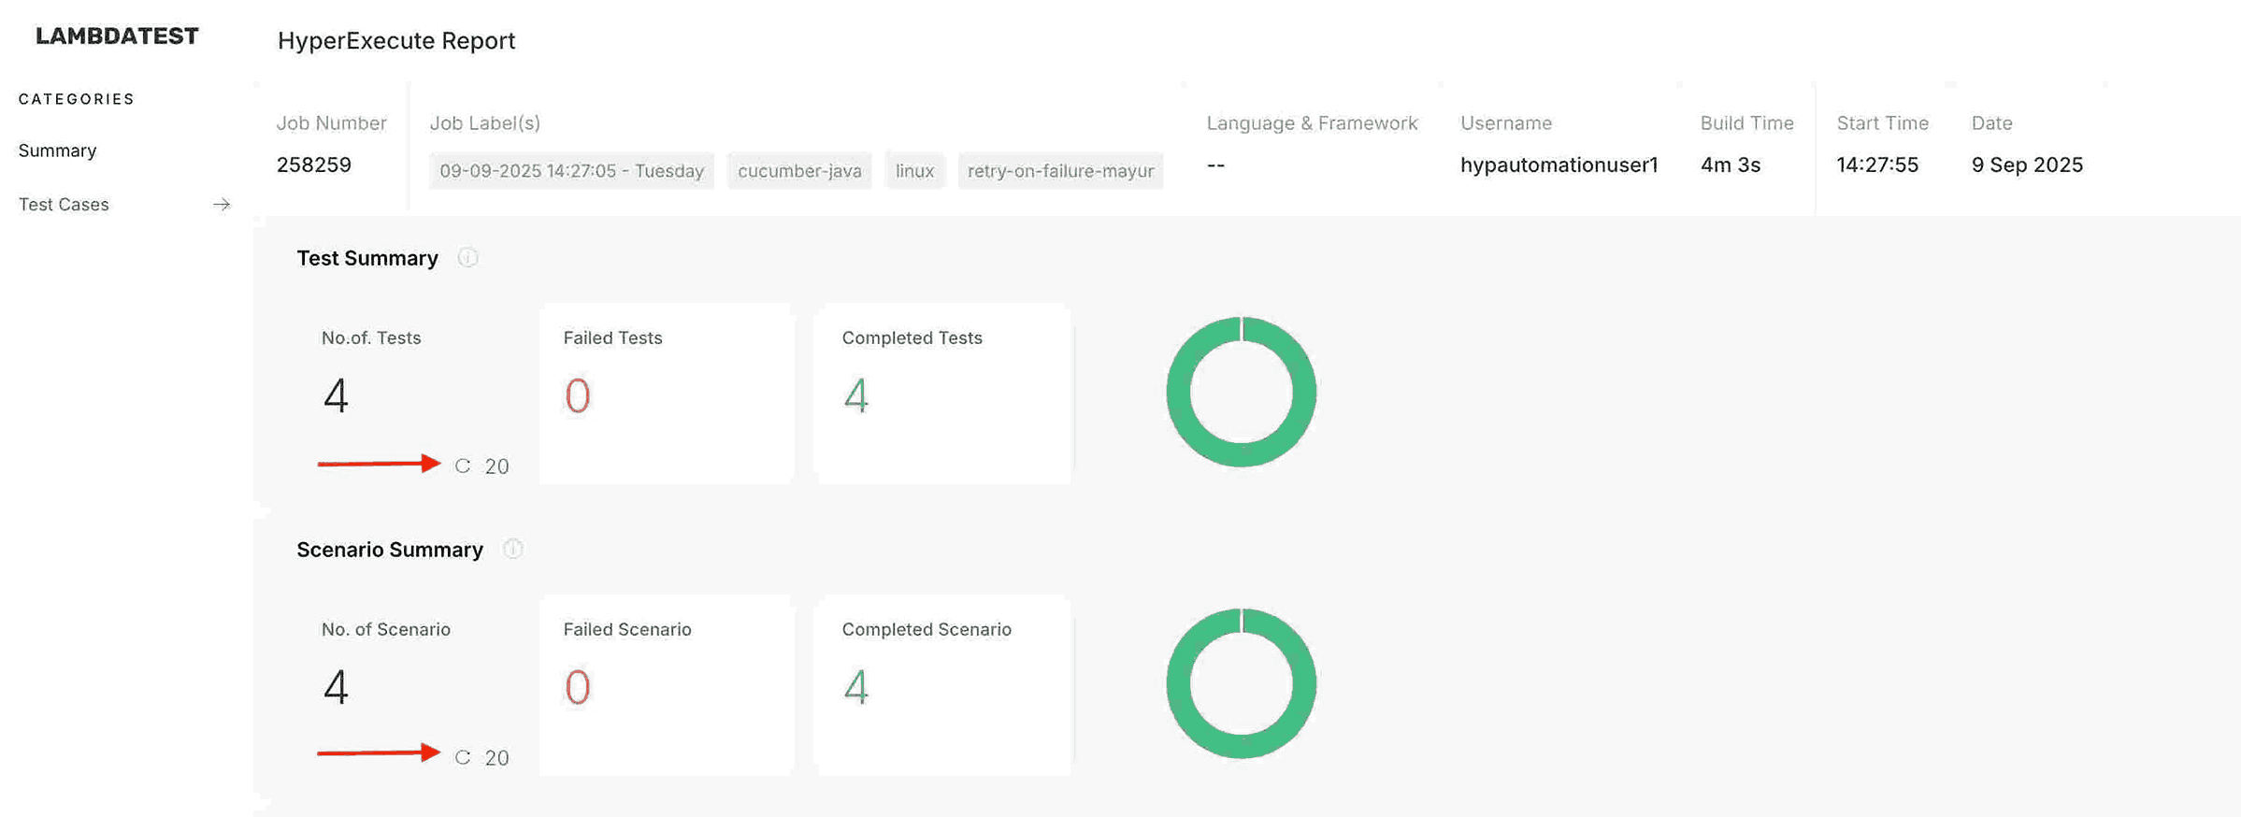Click the username hypautomationuser1

(x=1559, y=165)
